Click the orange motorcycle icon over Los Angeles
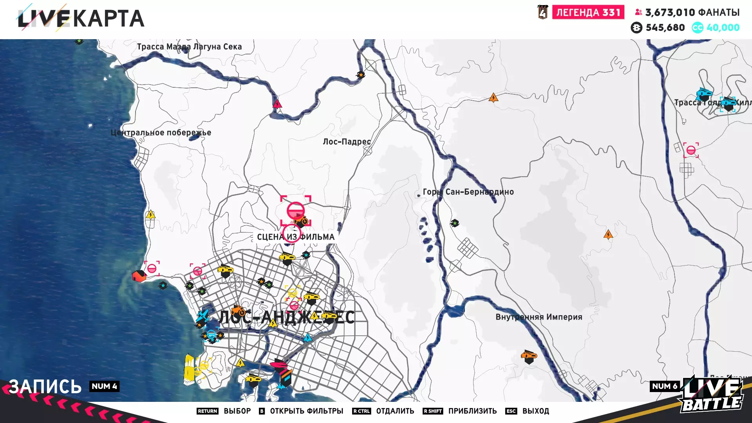The height and width of the screenshot is (423, 752). [x=238, y=311]
